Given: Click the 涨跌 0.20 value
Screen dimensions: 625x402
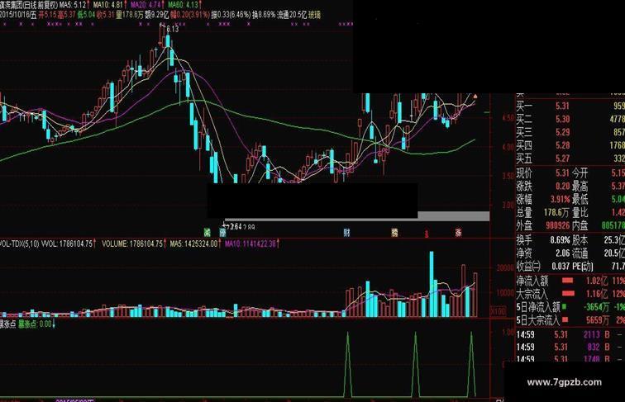Looking at the screenshot, I should (562, 187).
